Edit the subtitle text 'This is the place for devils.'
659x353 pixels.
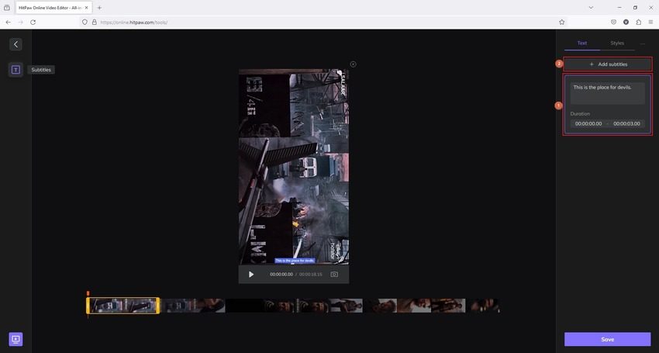[x=607, y=93]
